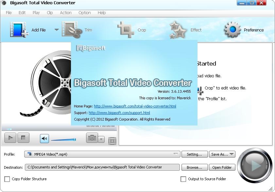Image resolution: width=275 pixels, height=192 pixels.
Task: Open the Bigasoft home page link
Action: point(135,106)
